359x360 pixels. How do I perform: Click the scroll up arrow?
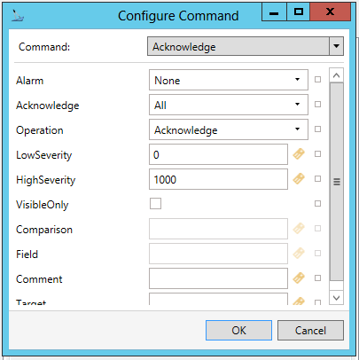(336, 75)
